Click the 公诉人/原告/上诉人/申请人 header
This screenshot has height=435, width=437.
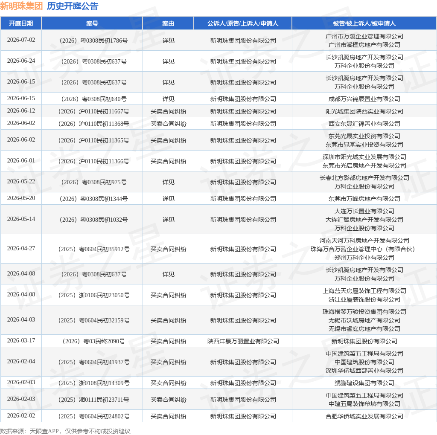tap(243, 23)
